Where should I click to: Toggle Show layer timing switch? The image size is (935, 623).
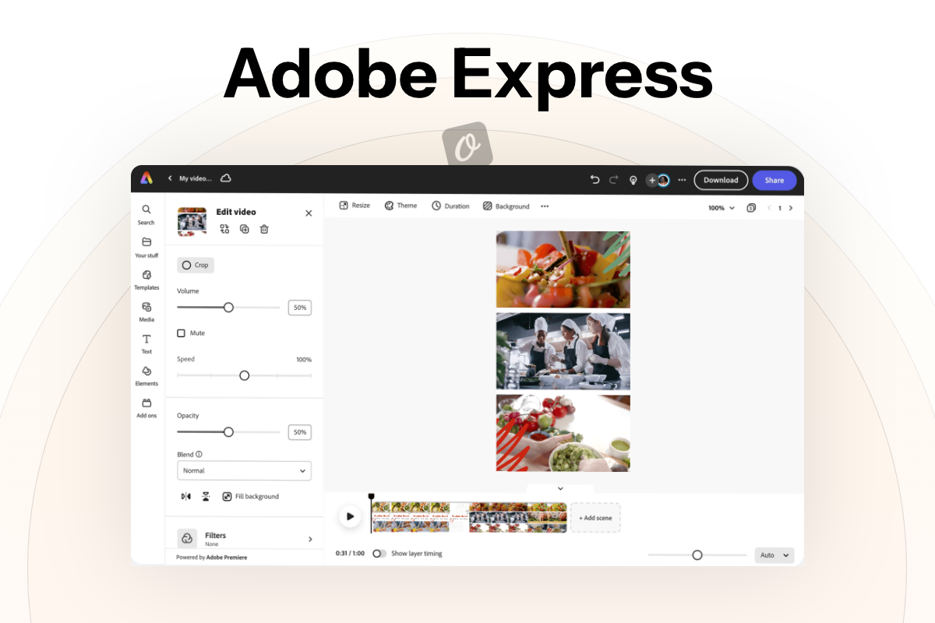point(379,554)
